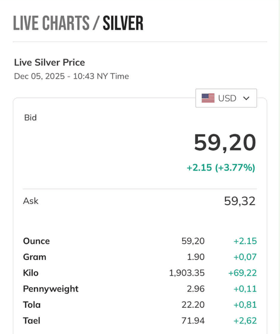Click the Kilo price 1,903.35
The image size is (280, 334).
187,273
